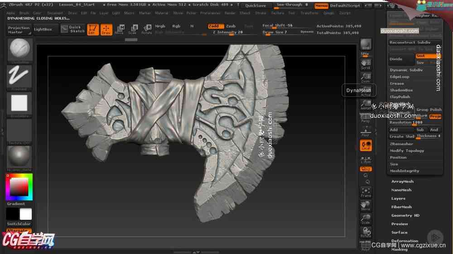Select the Draw mode icon
The height and width of the screenshot is (254, 453).
106,29
